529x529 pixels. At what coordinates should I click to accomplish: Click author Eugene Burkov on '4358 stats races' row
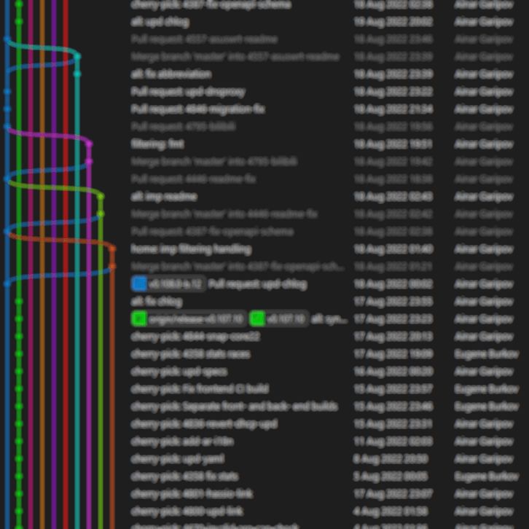(x=487, y=354)
